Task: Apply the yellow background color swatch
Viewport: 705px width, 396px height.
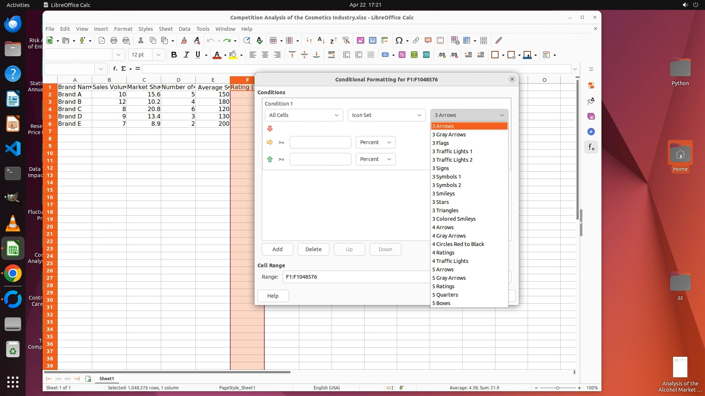Action: 233,55
